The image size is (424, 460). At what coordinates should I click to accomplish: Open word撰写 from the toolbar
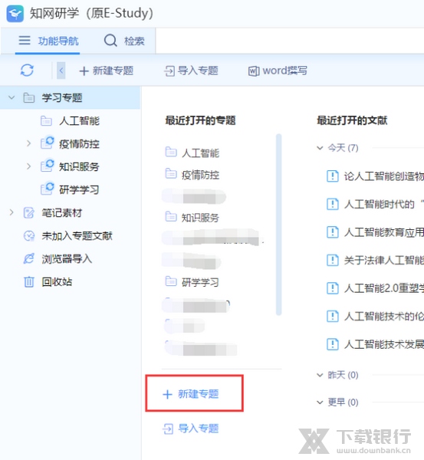pyautogui.click(x=278, y=71)
